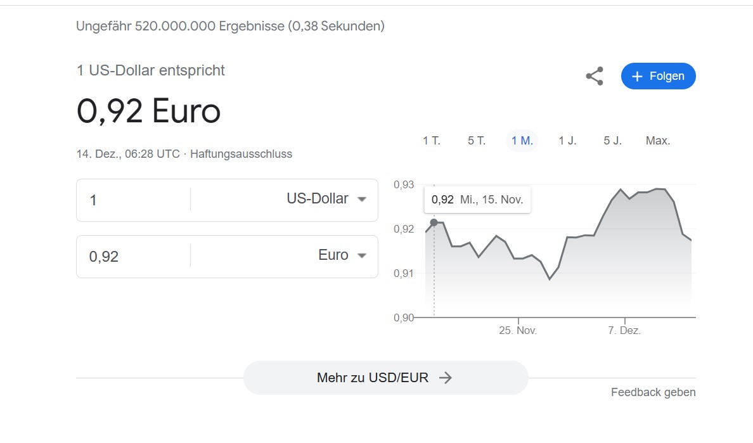Viewport: 753px width, 443px height.
Task: Show the Max. time range
Action: coord(658,141)
